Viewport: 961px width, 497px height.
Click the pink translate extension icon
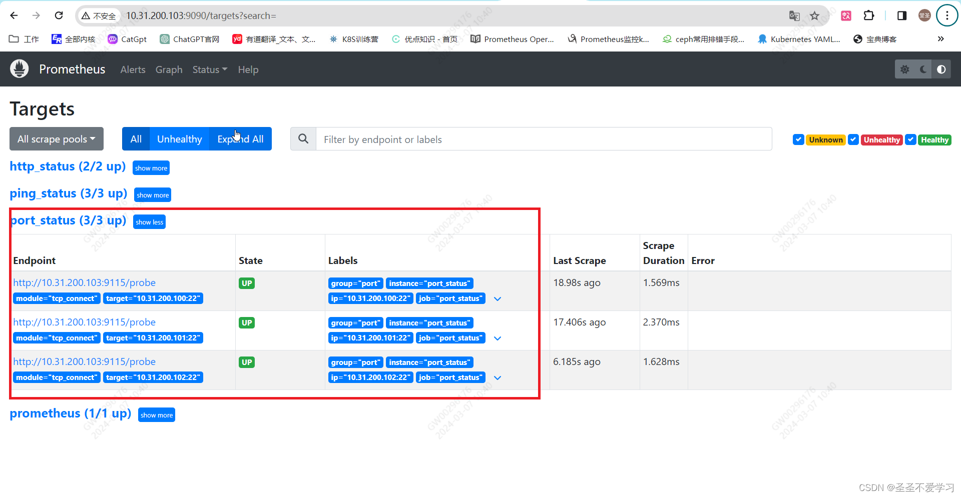coord(846,15)
